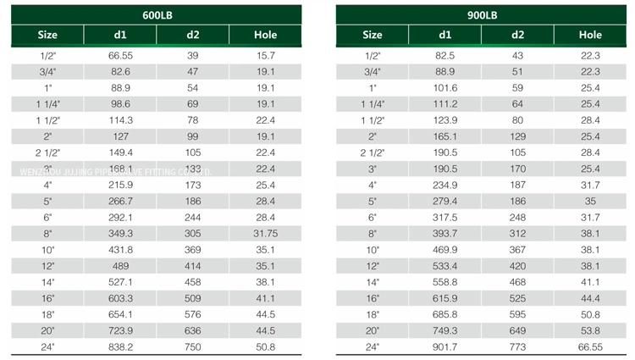Image resolution: width=635 pixels, height=360 pixels.
Task: Select the d1 column header in 600LB table
Action: [x=120, y=35]
